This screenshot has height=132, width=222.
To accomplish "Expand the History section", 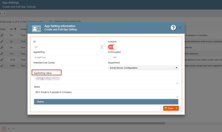I will (x=106, y=102).
